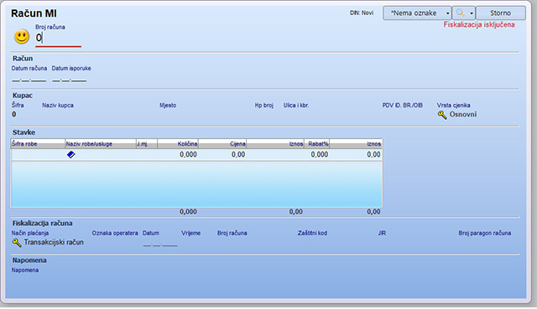Click the Cijena cell showing 0,00
The image size is (537, 309).
(222, 154)
